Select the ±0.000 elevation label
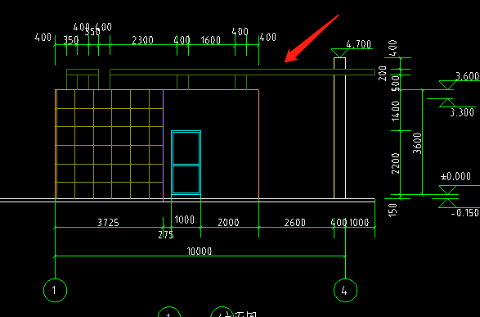Image resolution: width=480 pixels, height=317 pixels. click(455, 176)
